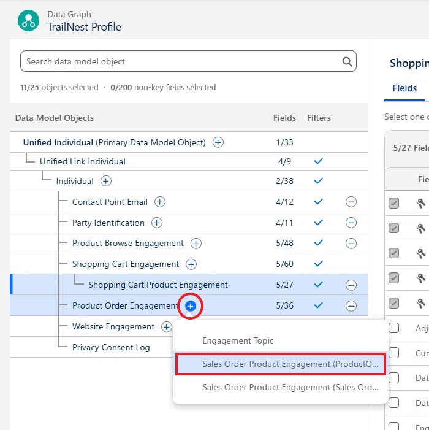Click filter checkmark for Shopping Cart Product Engagement
Image resolution: width=429 pixels, height=430 pixels.
(x=318, y=285)
